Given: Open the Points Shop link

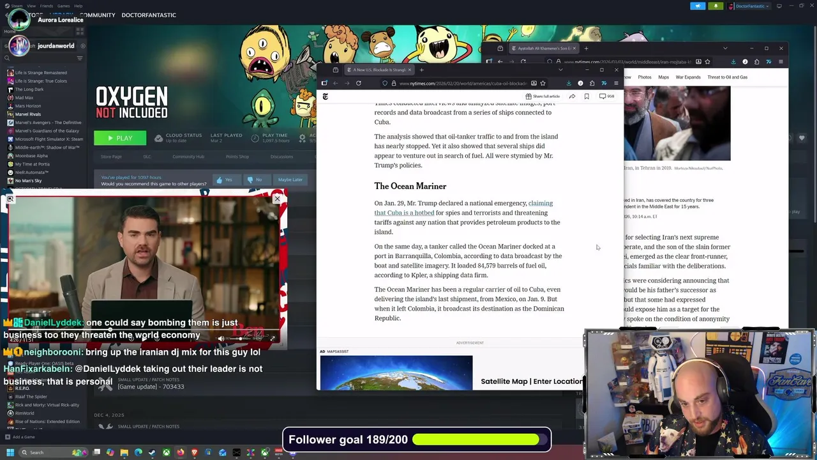Looking at the screenshot, I should [237, 157].
